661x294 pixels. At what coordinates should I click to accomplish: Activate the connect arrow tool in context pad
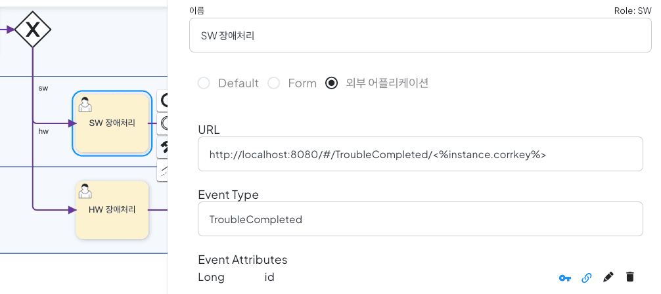pos(163,170)
